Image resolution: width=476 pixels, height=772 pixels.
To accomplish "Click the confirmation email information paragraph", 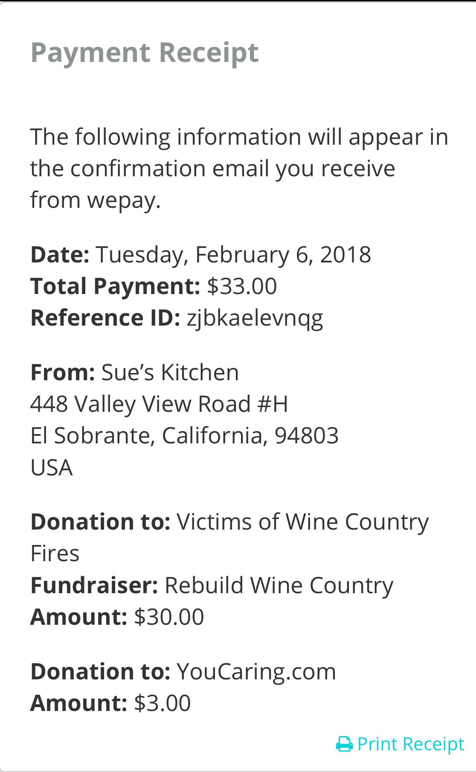I will click(239, 168).
